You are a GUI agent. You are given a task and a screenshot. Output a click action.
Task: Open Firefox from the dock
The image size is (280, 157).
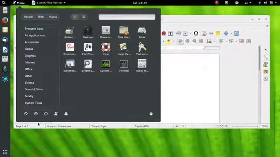5,20
